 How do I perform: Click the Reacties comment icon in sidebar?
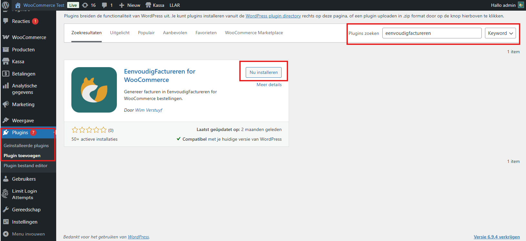[6, 21]
